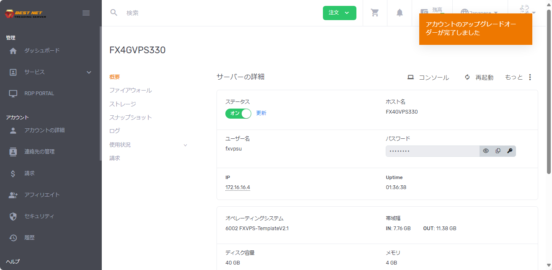This screenshot has height=270, width=552.
Task: Reveal the password with the eye icon
Action: pyautogui.click(x=486, y=151)
